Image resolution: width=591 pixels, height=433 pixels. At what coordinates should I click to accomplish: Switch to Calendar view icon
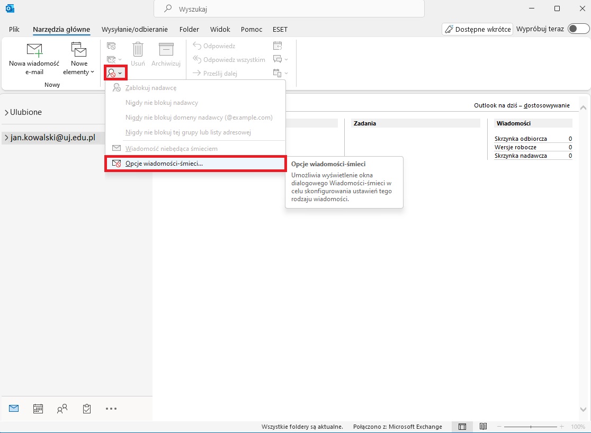(38, 409)
